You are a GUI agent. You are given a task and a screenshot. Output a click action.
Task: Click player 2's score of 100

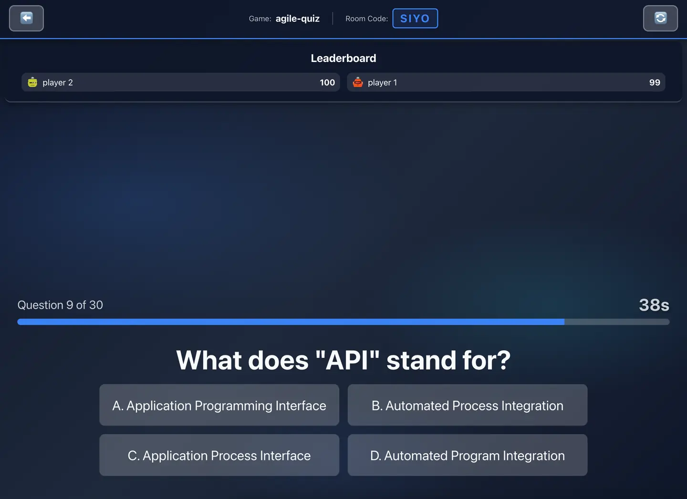point(327,83)
